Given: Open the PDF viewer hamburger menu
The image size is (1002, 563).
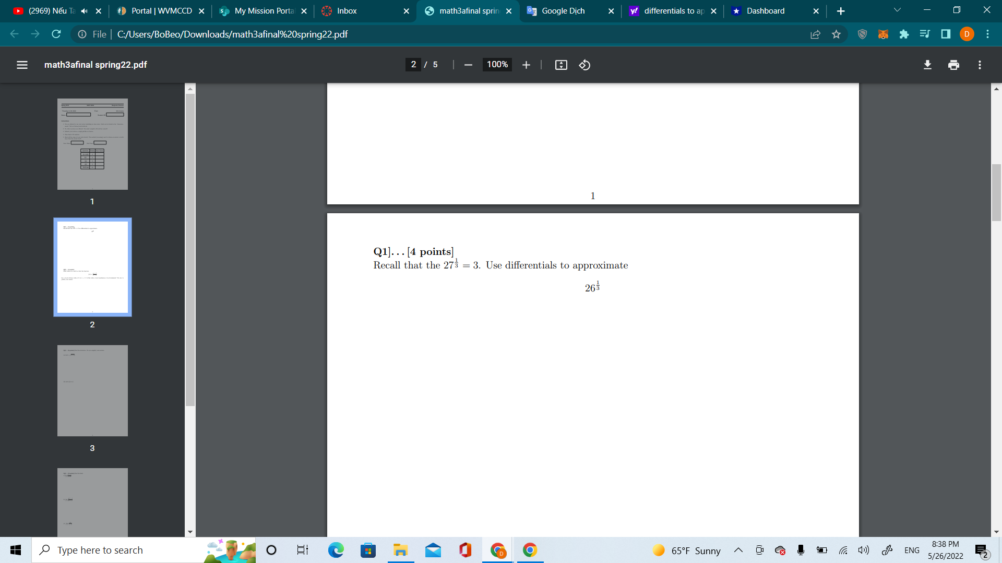Looking at the screenshot, I should tap(22, 65).
